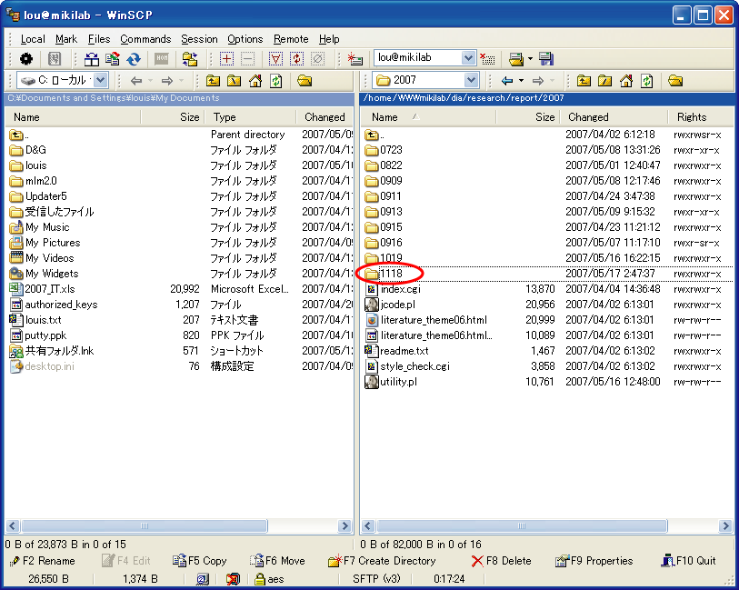Click the Select Files plus icon
Viewport: 739px width, 590px height.
[x=226, y=59]
